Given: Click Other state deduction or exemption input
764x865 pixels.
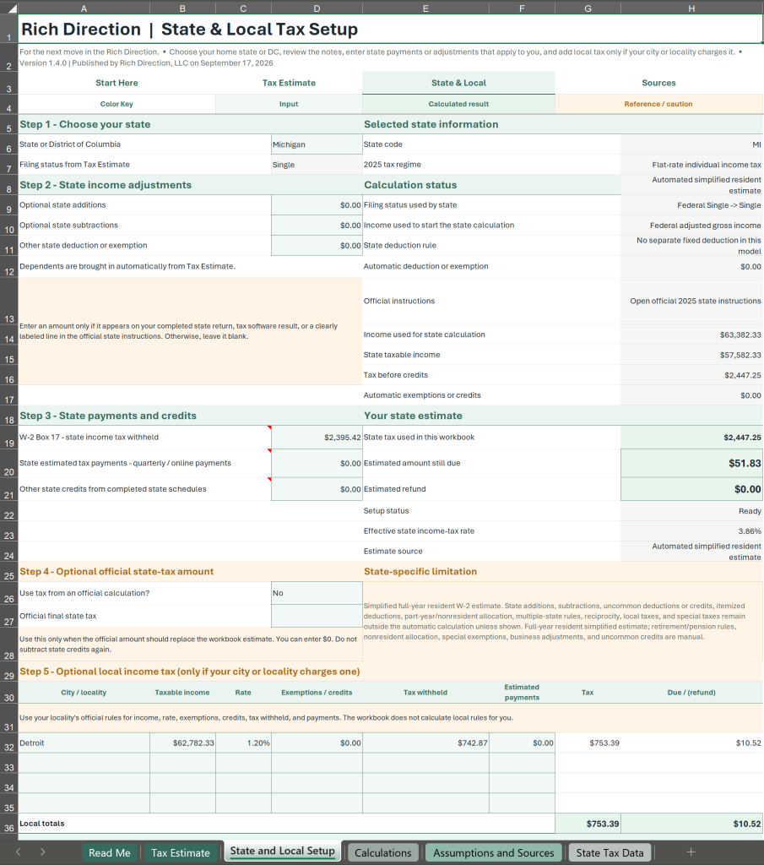Looking at the screenshot, I should [317, 246].
